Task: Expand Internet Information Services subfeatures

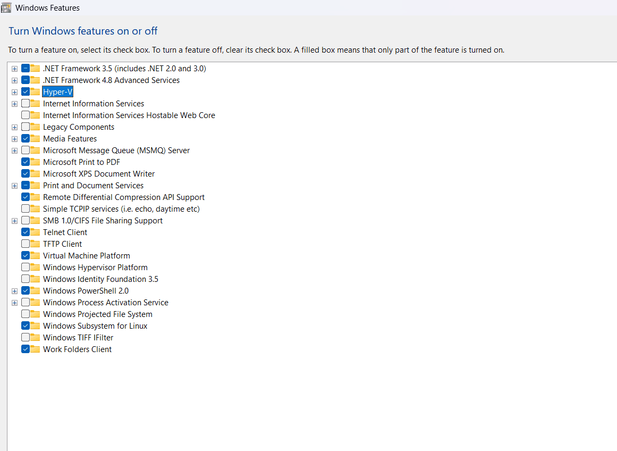Action: point(14,104)
